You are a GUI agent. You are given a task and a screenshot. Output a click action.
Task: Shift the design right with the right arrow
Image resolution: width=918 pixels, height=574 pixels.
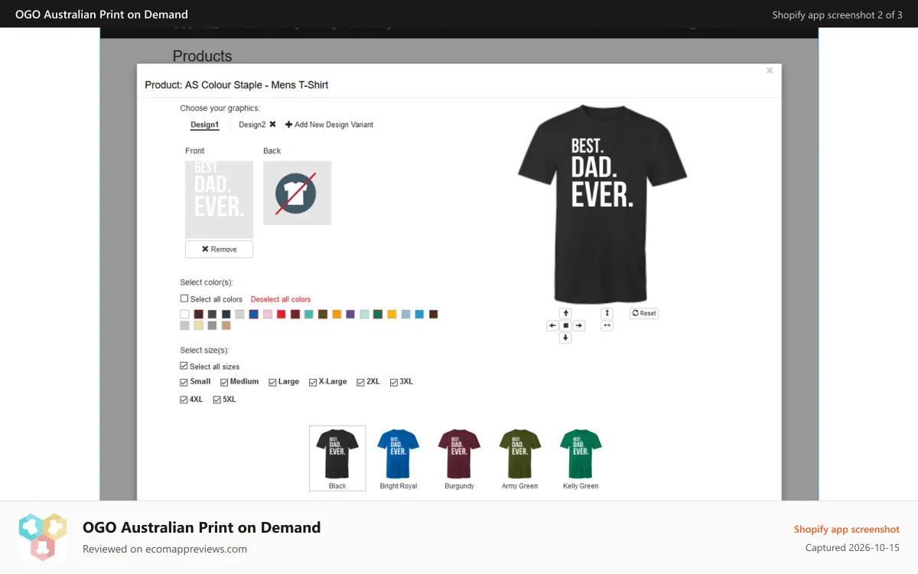point(579,325)
